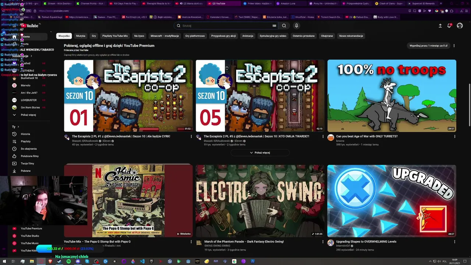
Task: Open the account avatar menu
Action: pyautogui.click(x=460, y=26)
